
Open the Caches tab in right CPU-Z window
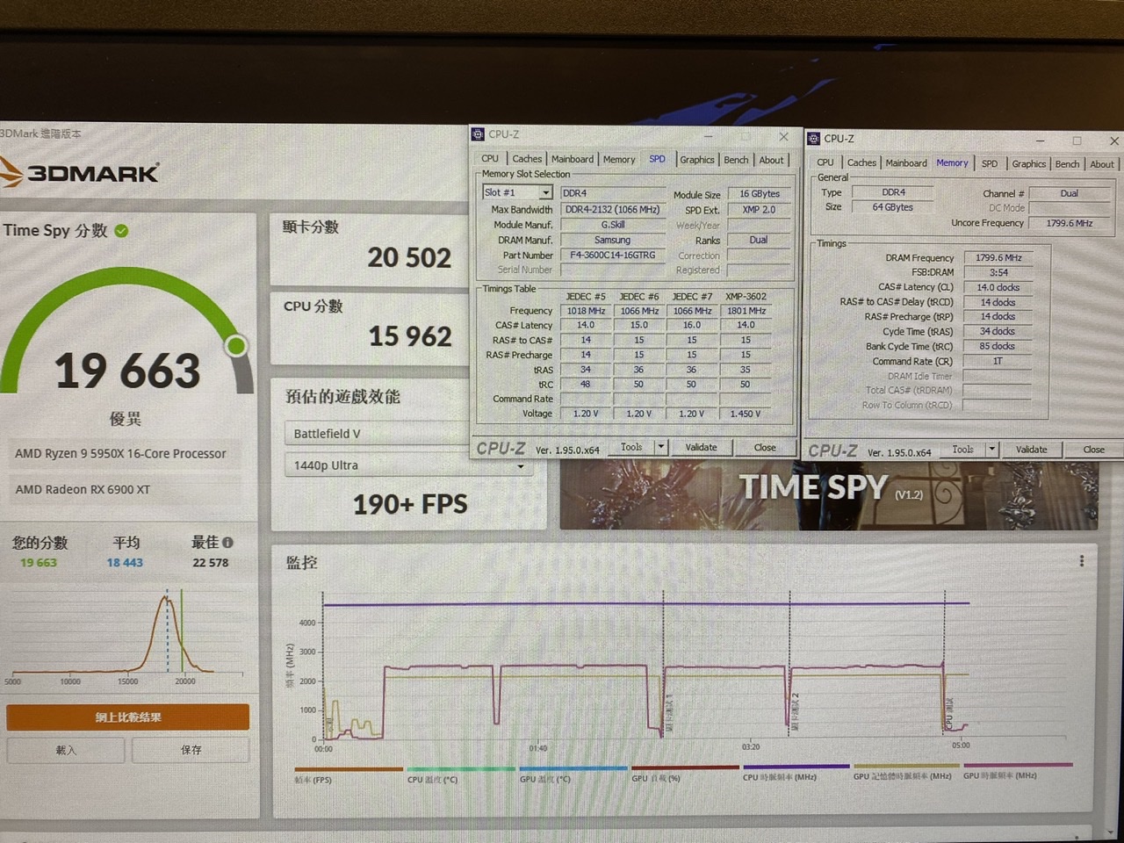coord(861,162)
